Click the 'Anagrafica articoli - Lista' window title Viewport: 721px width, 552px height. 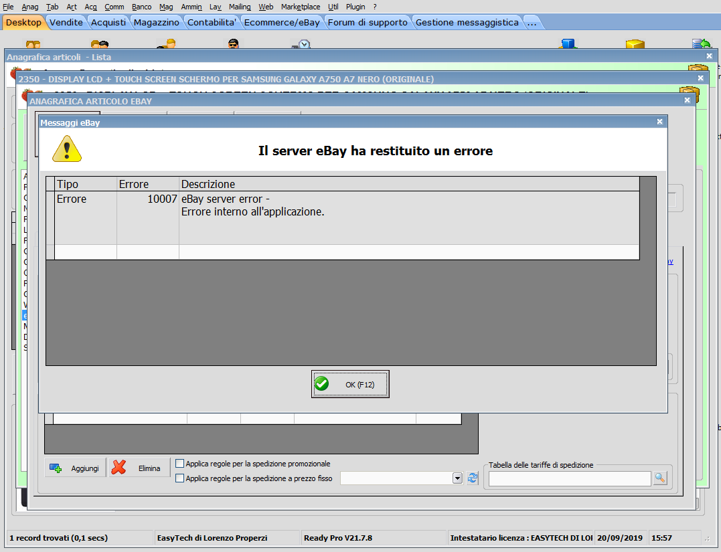59,57
